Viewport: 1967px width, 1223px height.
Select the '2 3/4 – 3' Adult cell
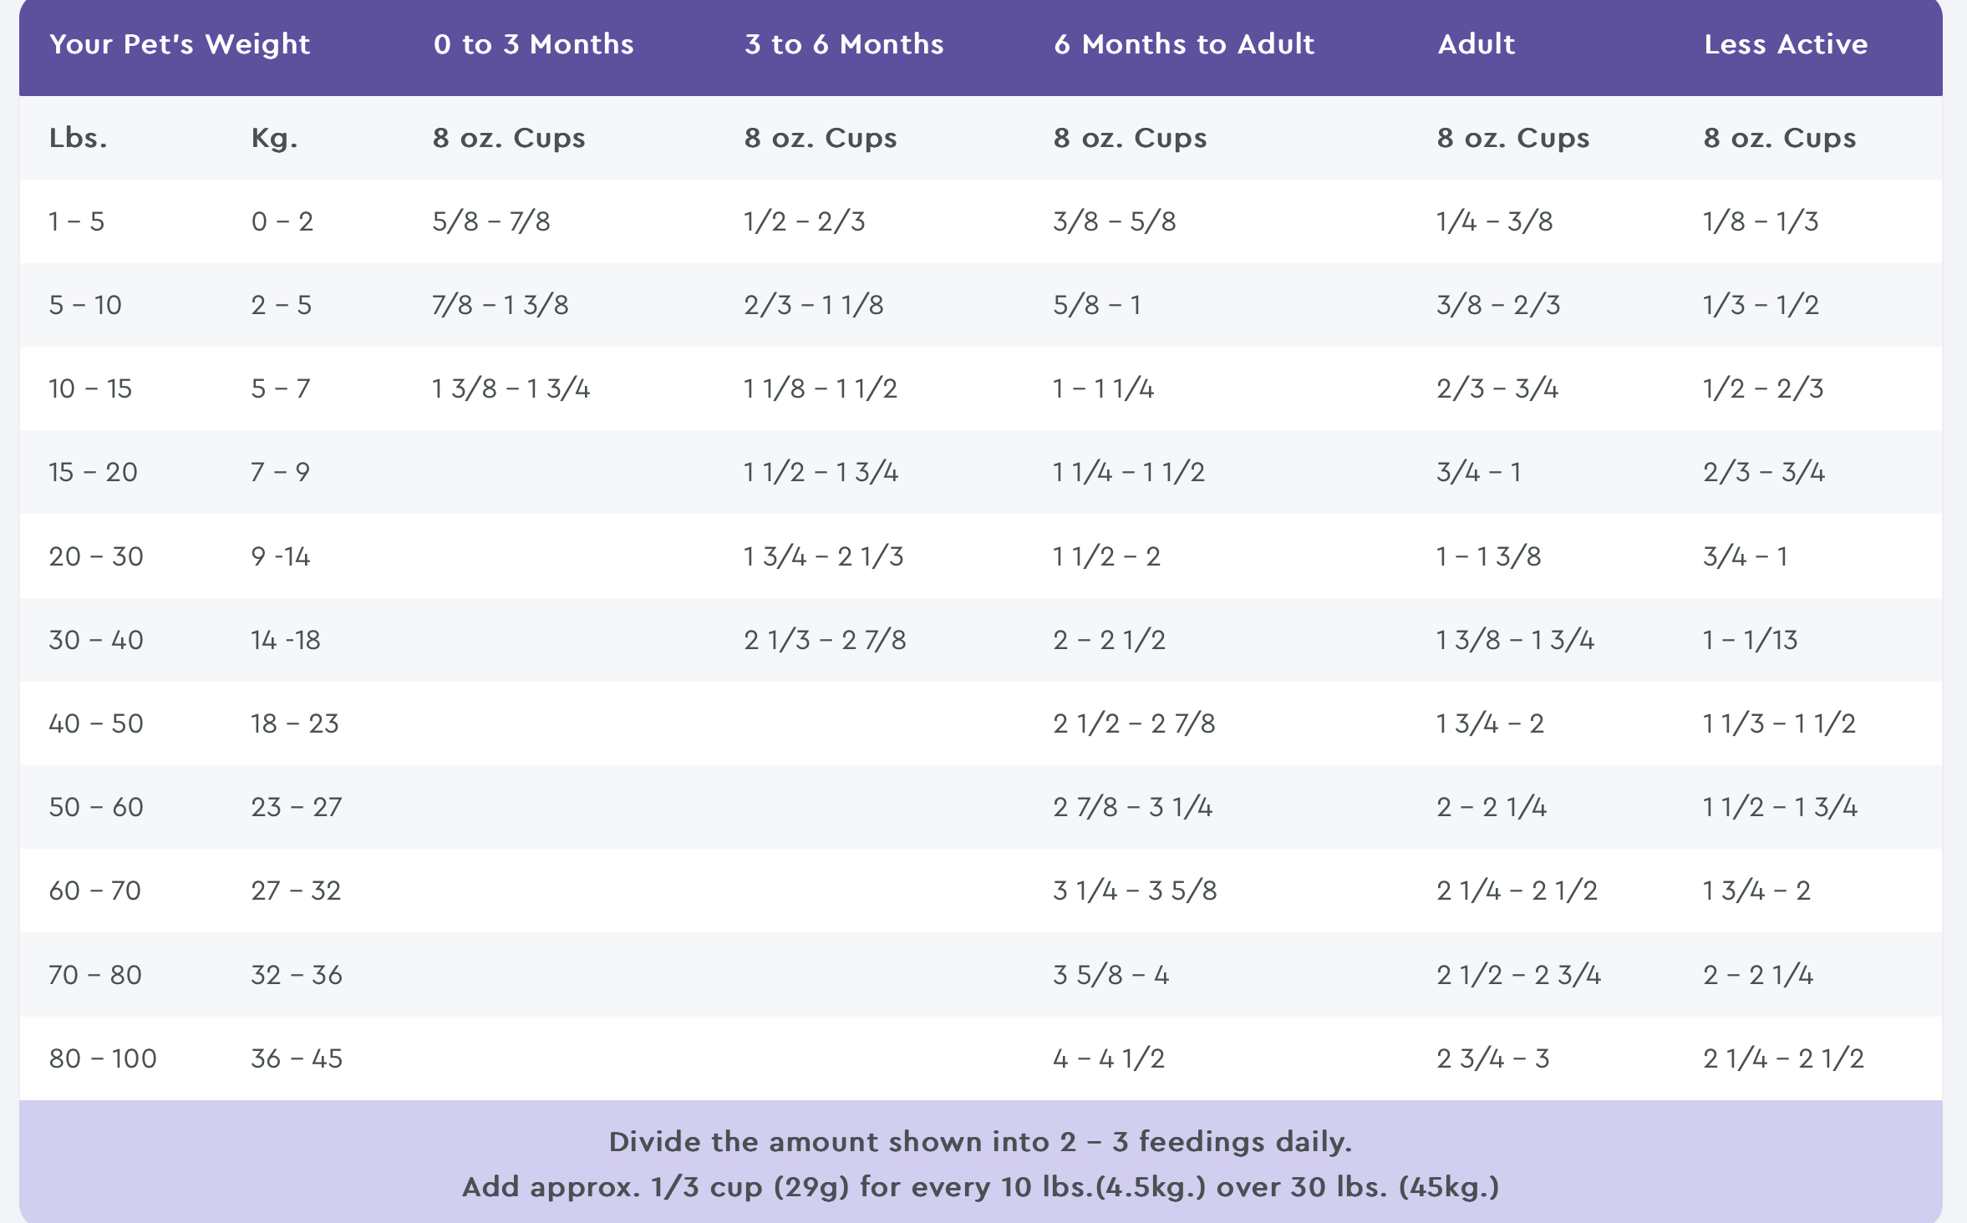1492,1058
